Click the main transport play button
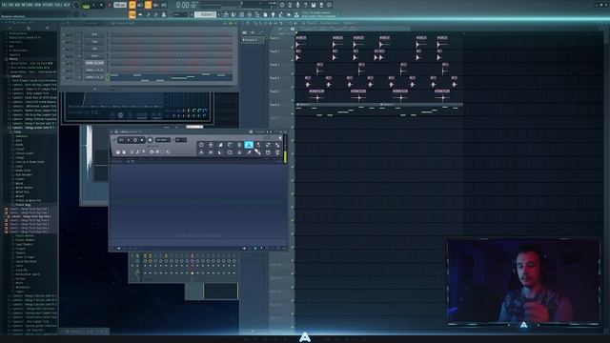Image resolution: width=610 pixels, height=343 pixels. pyautogui.click(x=94, y=6)
